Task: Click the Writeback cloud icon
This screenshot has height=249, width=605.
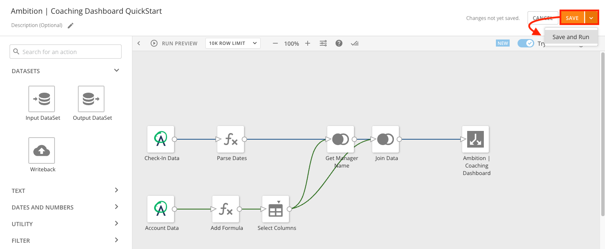Action: [x=42, y=150]
